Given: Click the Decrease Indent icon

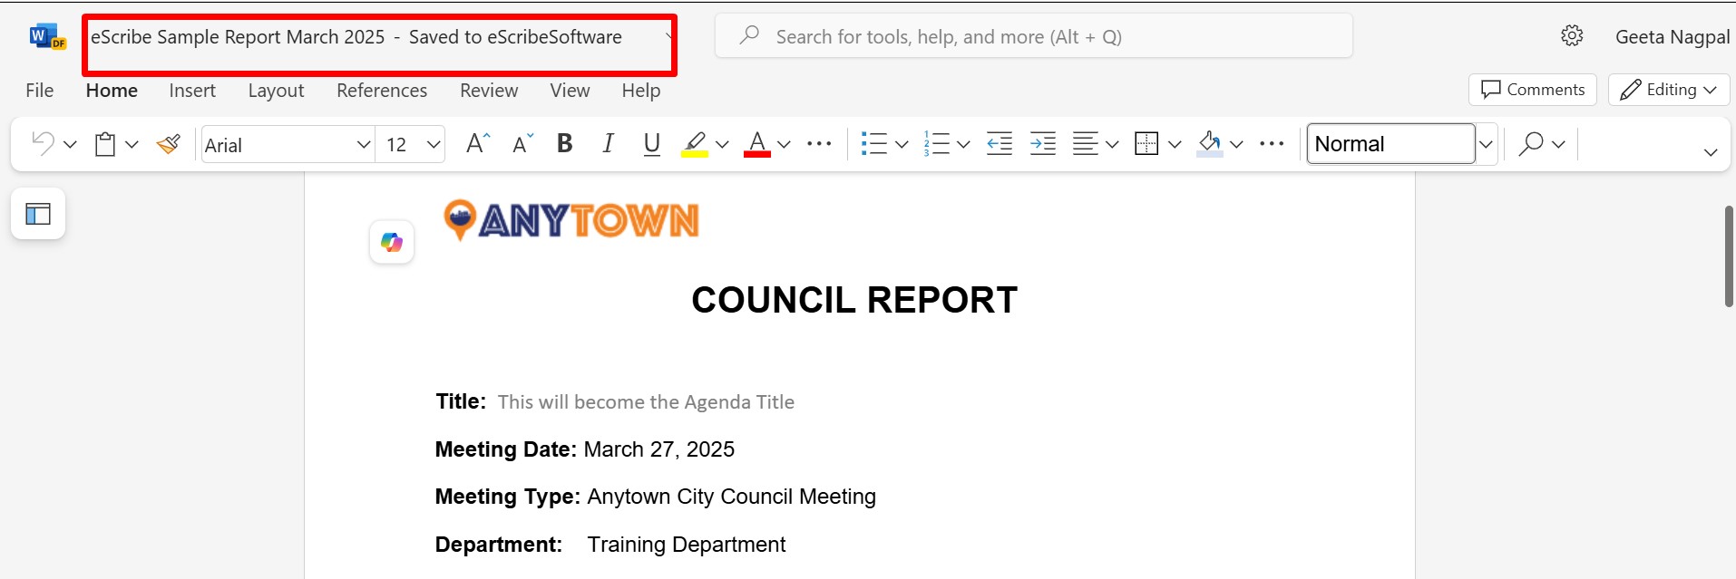Looking at the screenshot, I should click(1000, 144).
